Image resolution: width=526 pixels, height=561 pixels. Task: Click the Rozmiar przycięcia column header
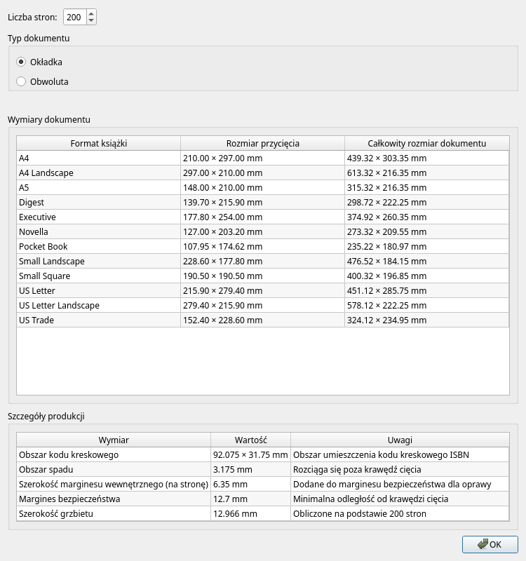(262, 143)
